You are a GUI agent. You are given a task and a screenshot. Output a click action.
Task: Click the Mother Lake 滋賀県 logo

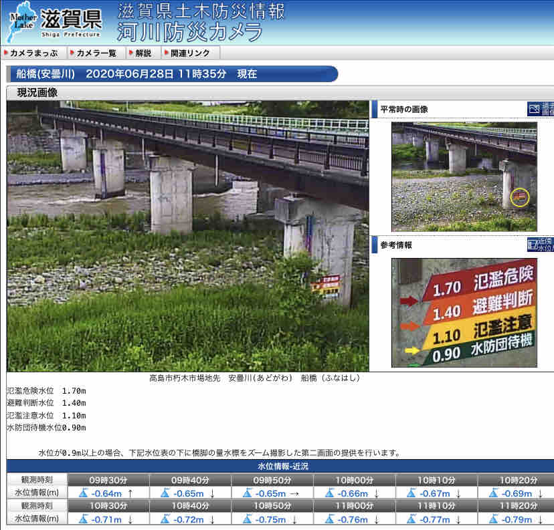pyautogui.click(x=55, y=21)
